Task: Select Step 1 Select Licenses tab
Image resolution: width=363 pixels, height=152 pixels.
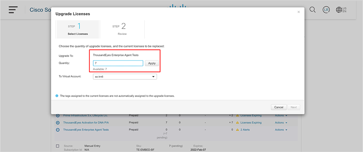Action: tap(78, 29)
